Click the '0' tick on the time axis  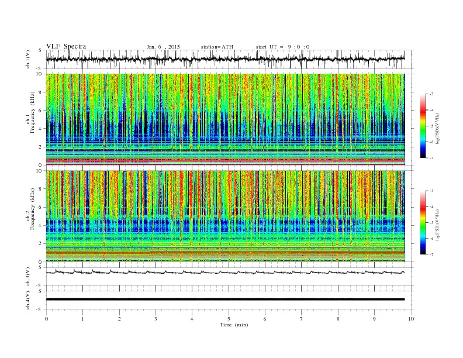46,319
